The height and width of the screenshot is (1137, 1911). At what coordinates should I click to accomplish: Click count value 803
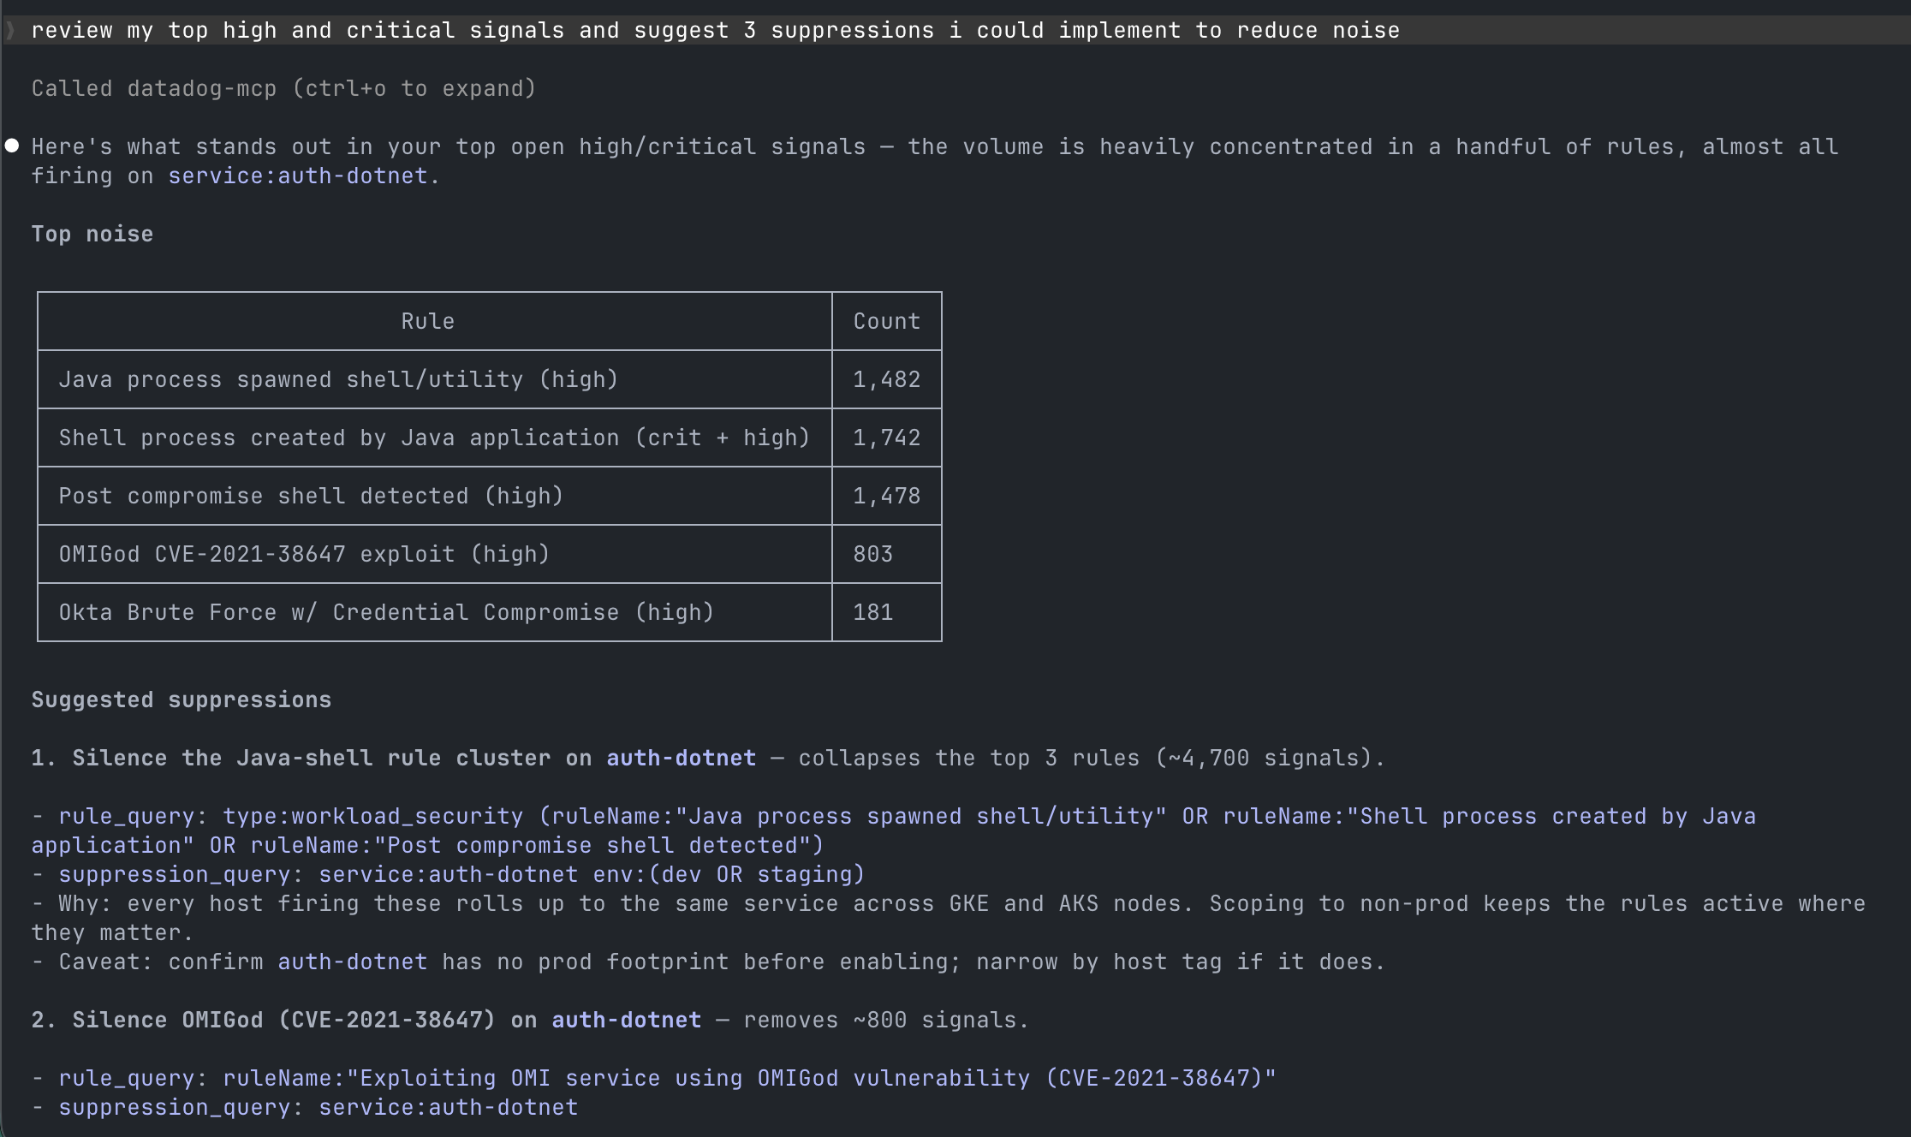click(x=872, y=555)
